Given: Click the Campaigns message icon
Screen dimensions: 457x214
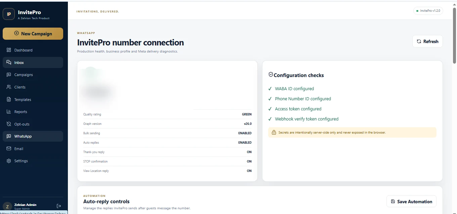Looking at the screenshot, I should (9, 75).
